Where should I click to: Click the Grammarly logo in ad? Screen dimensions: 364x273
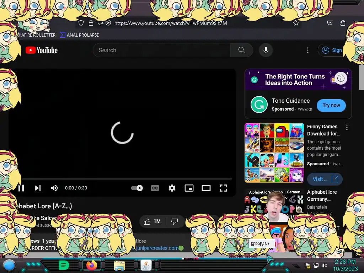(259, 105)
